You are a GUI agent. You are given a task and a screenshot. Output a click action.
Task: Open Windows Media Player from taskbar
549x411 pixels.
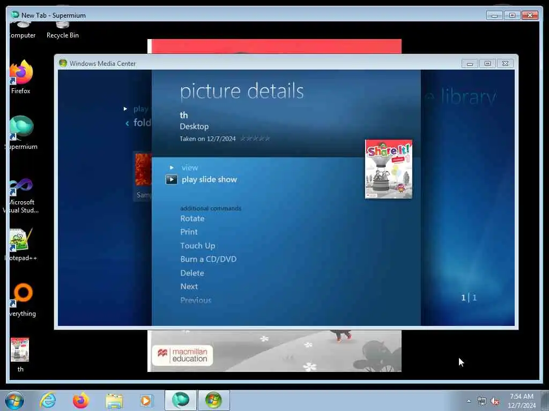tap(146, 401)
